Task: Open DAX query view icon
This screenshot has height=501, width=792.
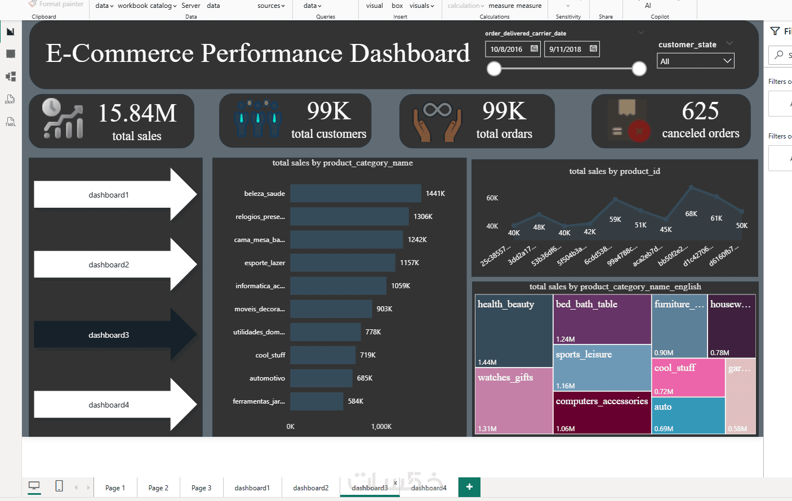Action: click(11, 99)
